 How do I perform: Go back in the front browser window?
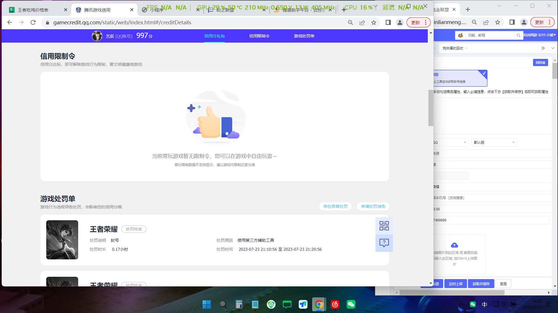click(x=10, y=22)
